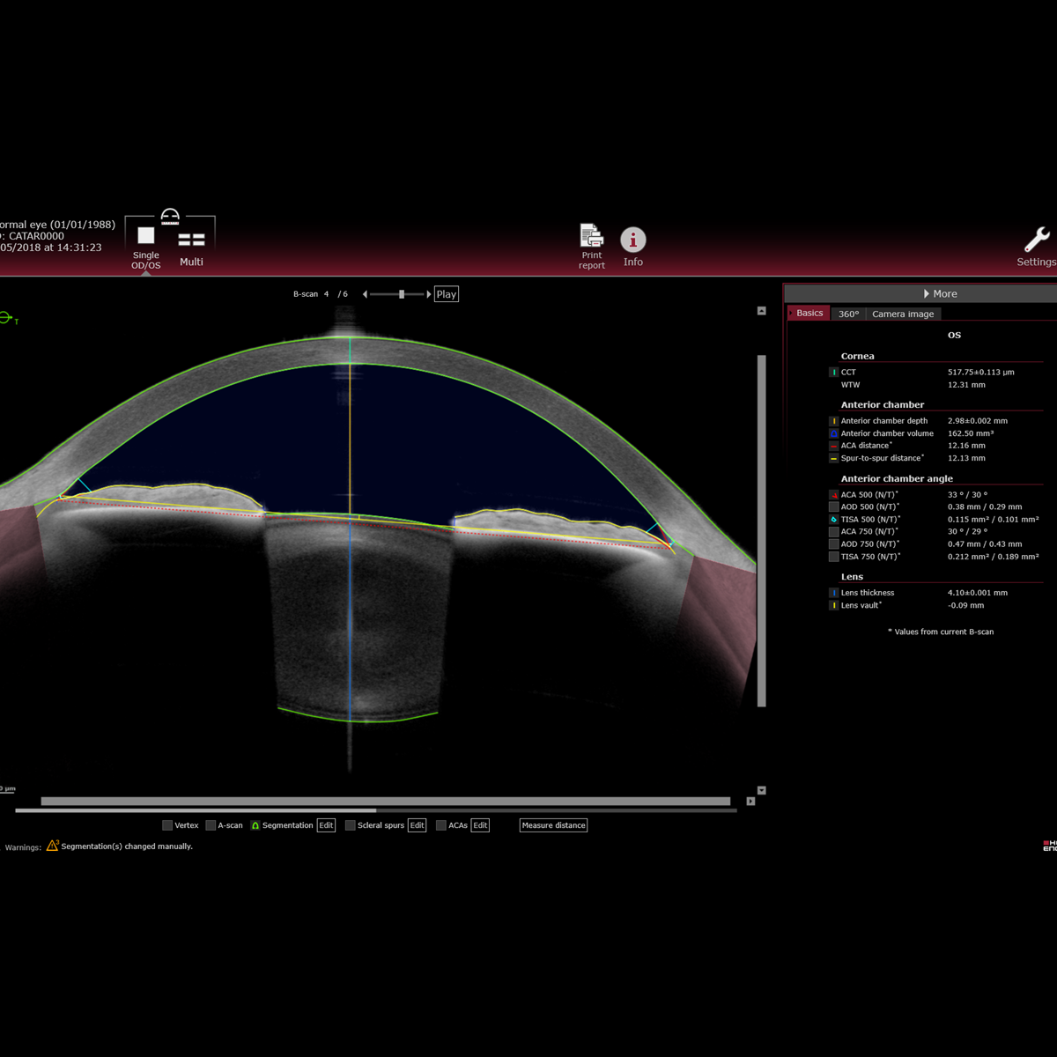The image size is (1057, 1057).
Task: Click the Info icon
Action: (632, 240)
